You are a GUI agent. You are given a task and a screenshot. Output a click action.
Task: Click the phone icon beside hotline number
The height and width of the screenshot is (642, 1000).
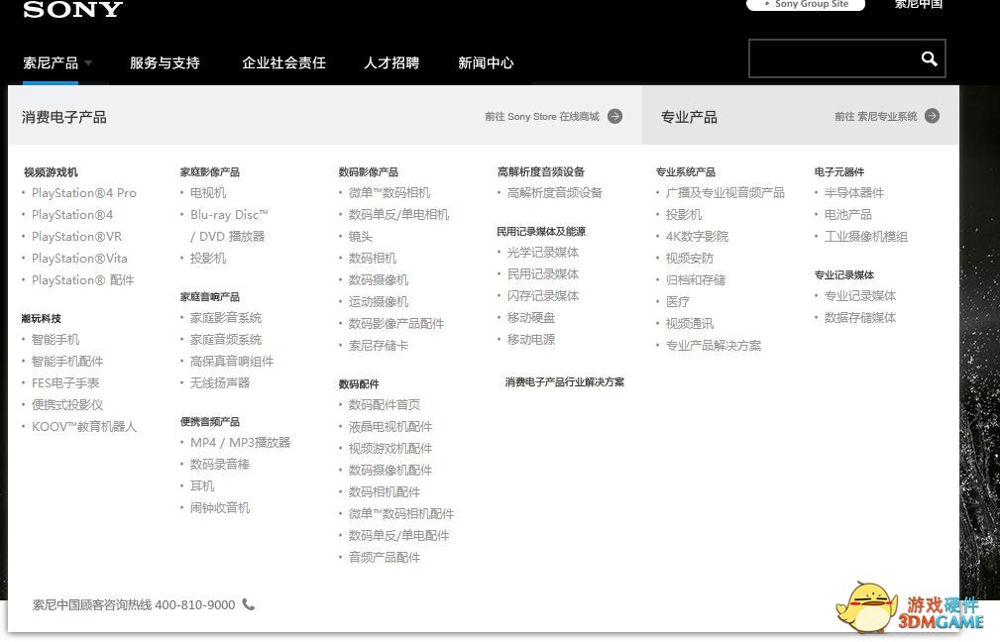click(x=249, y=604)
